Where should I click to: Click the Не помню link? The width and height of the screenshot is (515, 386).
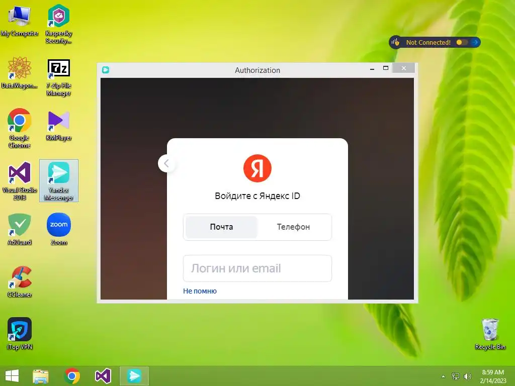(200, 291)
